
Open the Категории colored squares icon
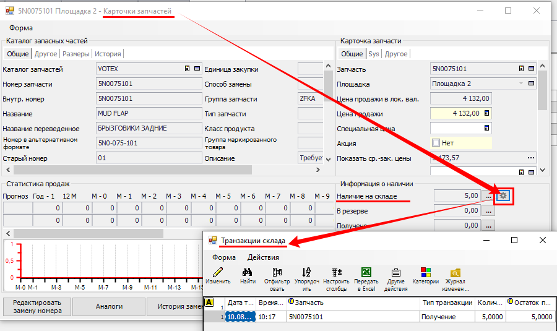tap(425, 272)
